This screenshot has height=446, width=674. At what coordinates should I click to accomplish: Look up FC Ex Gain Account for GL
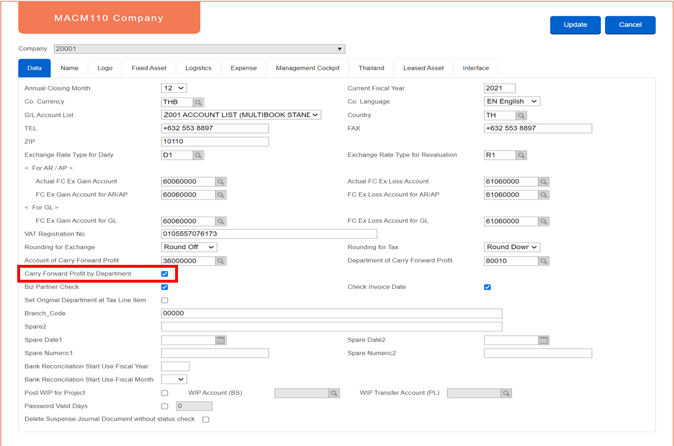220,221
